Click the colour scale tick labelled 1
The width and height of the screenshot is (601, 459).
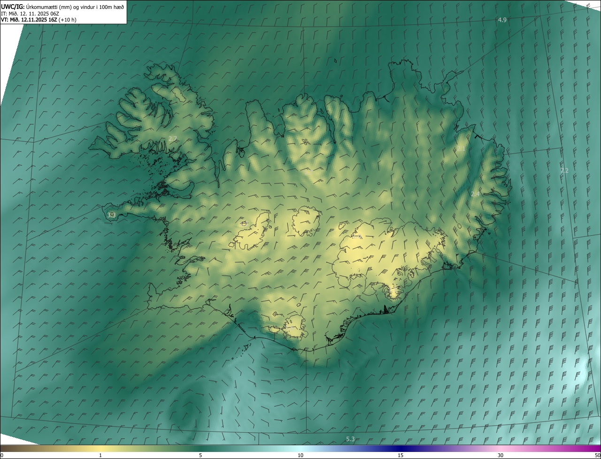click(x=100, y=455)
